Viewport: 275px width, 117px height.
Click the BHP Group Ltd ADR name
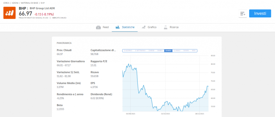[42, 8]
